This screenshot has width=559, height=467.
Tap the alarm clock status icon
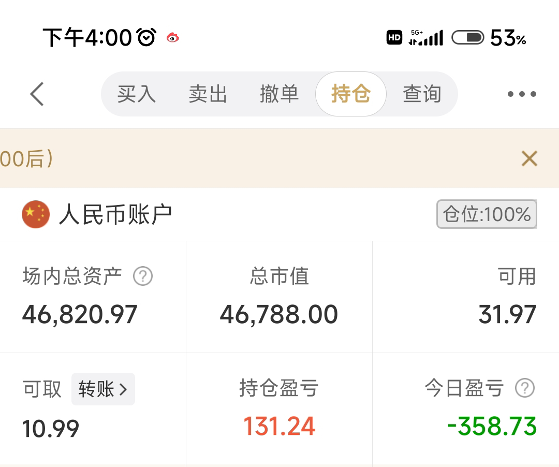pos(146,37)
